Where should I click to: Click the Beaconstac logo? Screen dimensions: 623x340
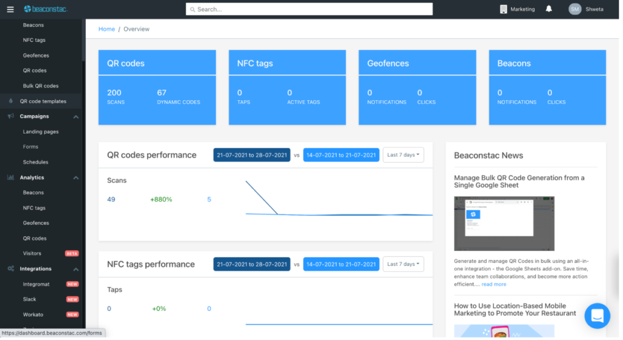(46, 8)
